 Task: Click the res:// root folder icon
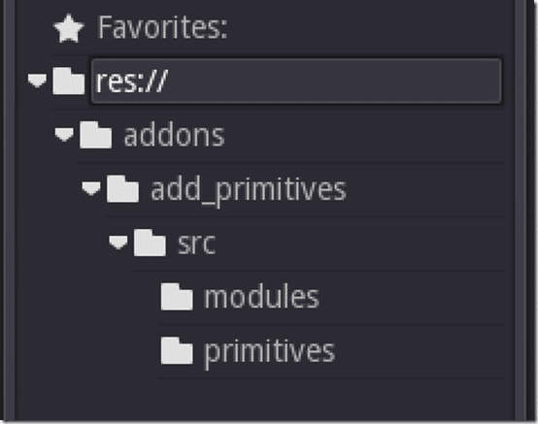click(x=69, y=82)
